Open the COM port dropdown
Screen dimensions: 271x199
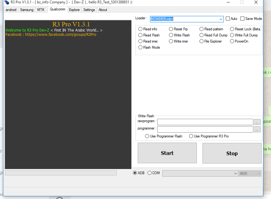pyautogui.click(x=200, y=173)
